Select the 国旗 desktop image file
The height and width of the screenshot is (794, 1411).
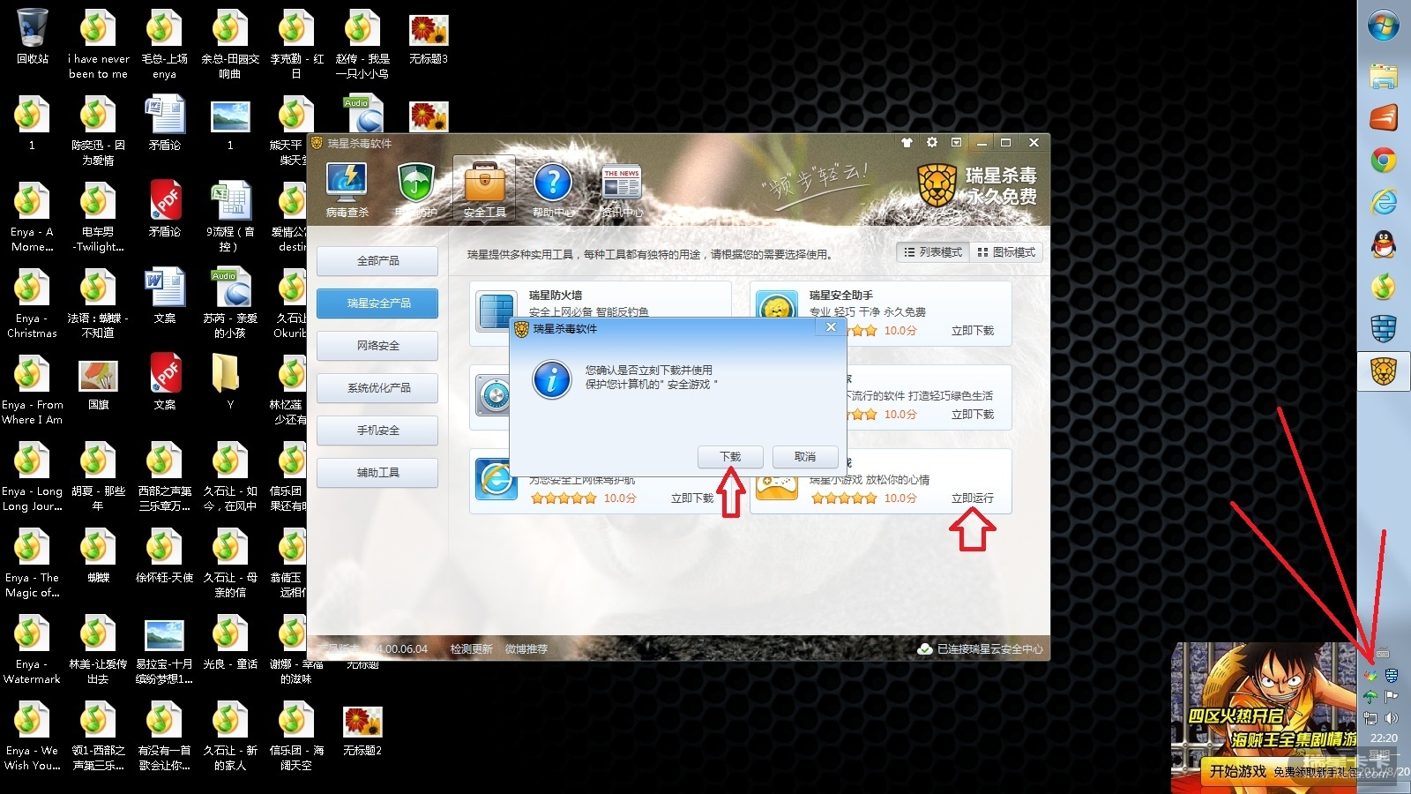coord(98,383)
